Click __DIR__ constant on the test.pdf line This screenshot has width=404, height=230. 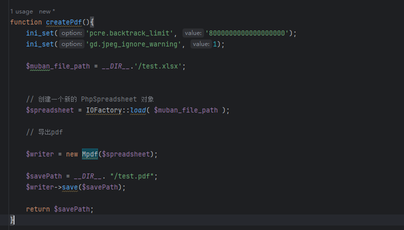[x=87, y=176]
